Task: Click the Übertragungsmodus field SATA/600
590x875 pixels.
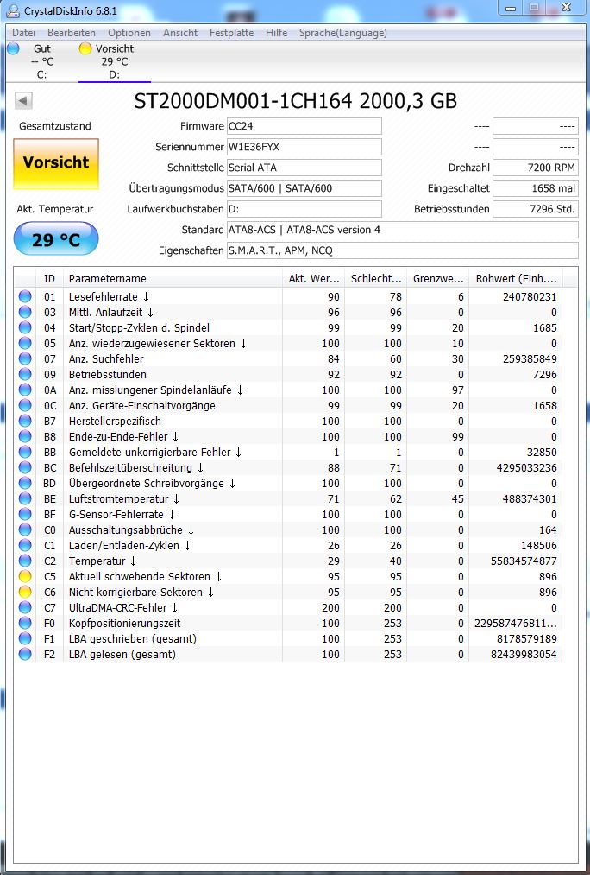Action: coord(304,188)
